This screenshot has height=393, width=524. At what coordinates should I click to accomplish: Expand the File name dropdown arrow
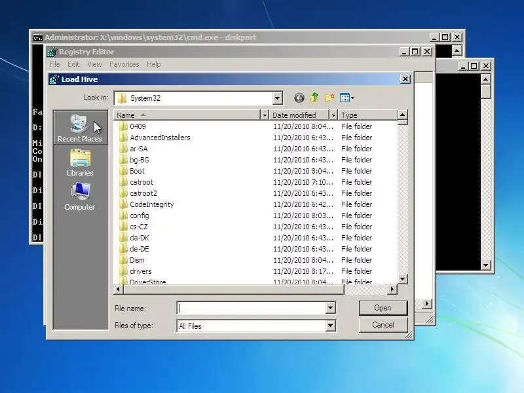pyautogui.click(x=330, y=308)
